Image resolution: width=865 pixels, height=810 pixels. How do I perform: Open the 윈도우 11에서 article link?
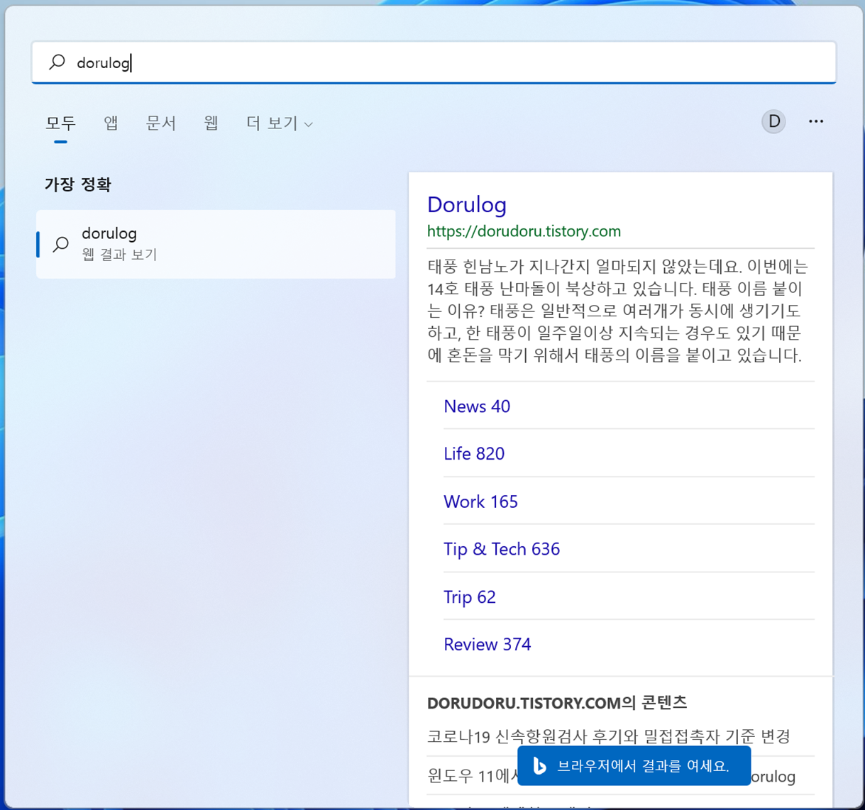tap(472, 776)
